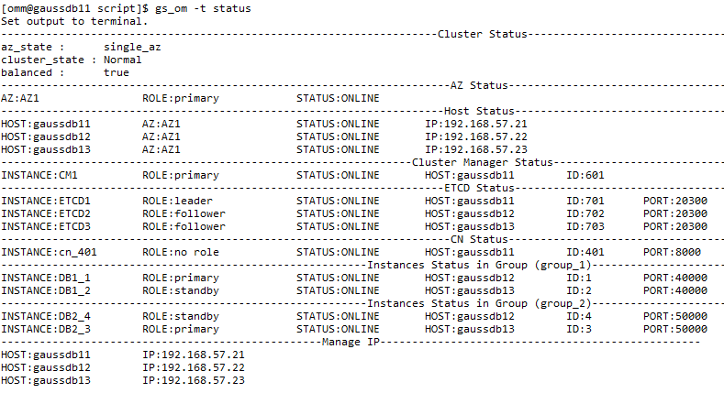The width and height of the screenshot is (724, 393).
Task: Select the Manage IP section header
Action: point(351,342)
